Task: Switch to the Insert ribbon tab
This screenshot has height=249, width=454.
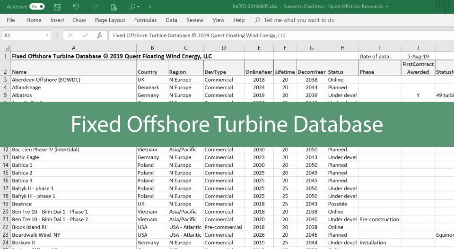Action: click(x=57, y=20)
